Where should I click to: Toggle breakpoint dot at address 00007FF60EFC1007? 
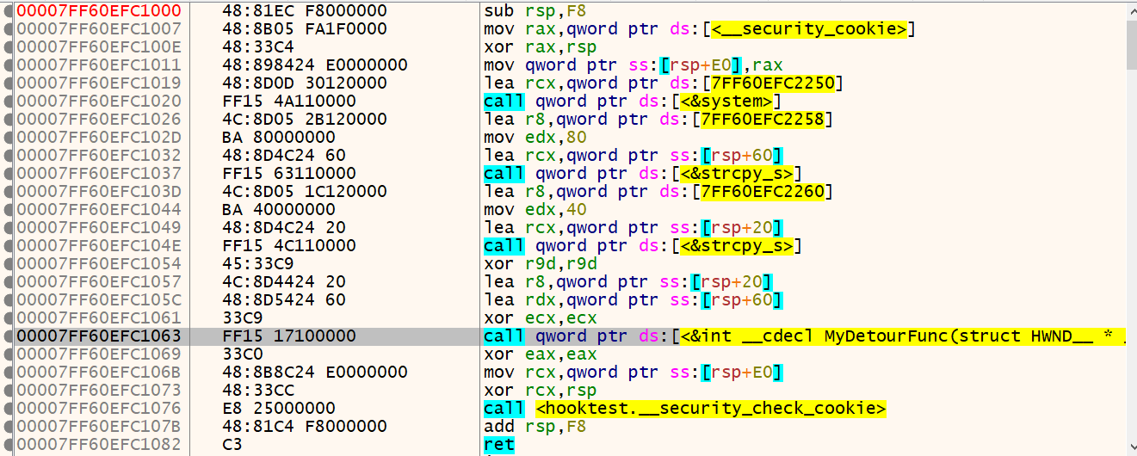click(8, 29)
